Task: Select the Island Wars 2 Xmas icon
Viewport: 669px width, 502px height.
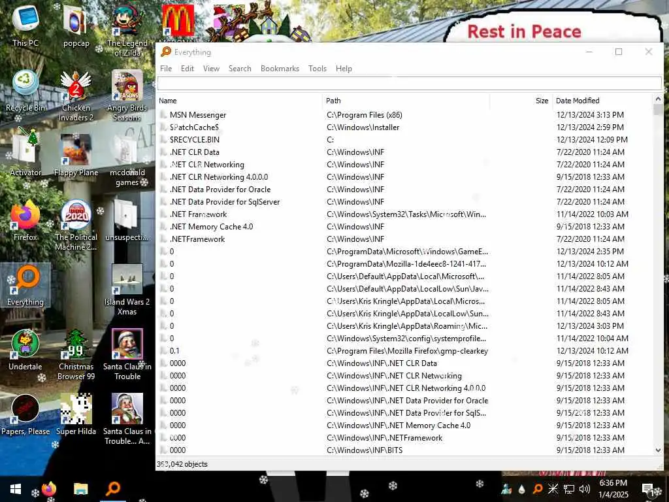Action: coord(127,290)
